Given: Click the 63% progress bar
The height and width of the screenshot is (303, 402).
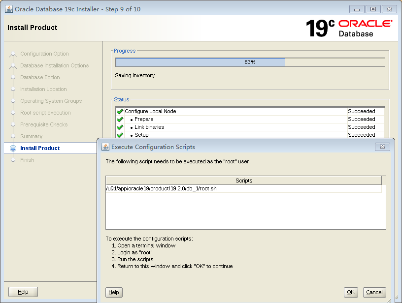Looking at the screenshot, I should click(250, 62).
